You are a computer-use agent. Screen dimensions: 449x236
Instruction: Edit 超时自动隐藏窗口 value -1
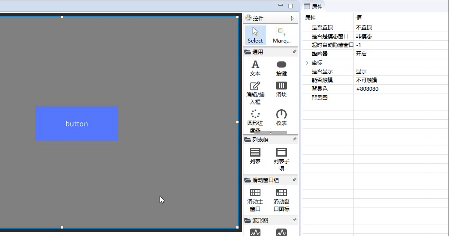coord(359,45)
